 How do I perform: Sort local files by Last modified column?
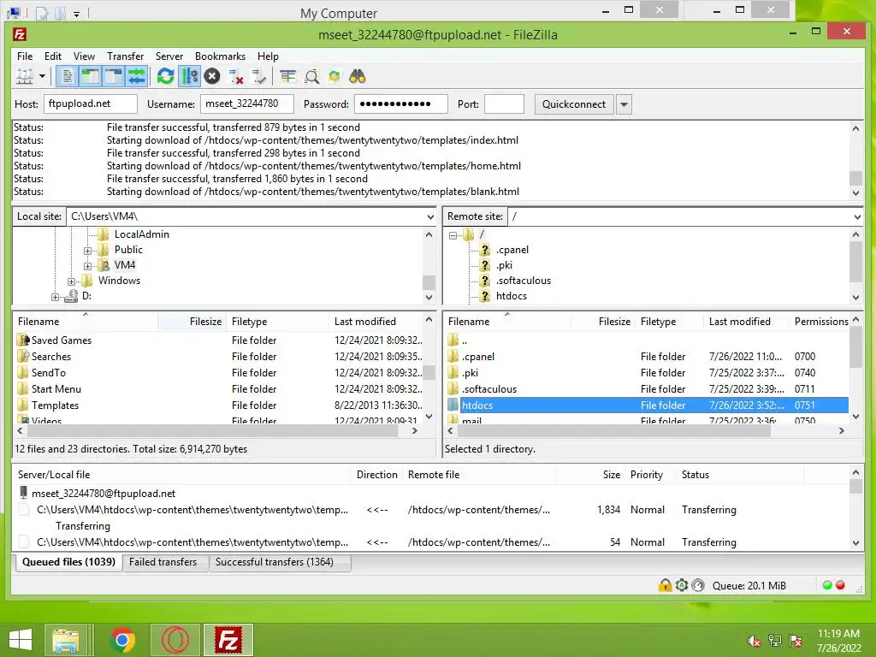pyautogui.click(x=376, y=322)
